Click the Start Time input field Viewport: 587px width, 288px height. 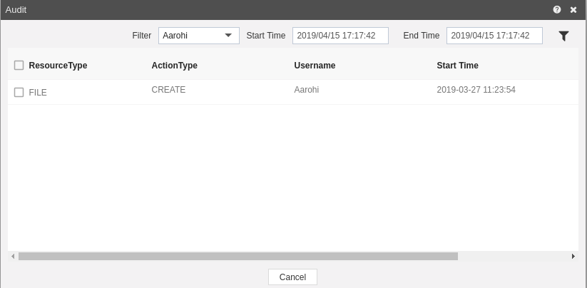point(340,36)
